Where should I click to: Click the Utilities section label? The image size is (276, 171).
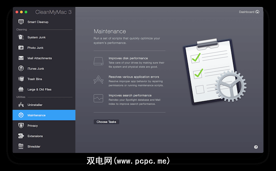[21, 97]
